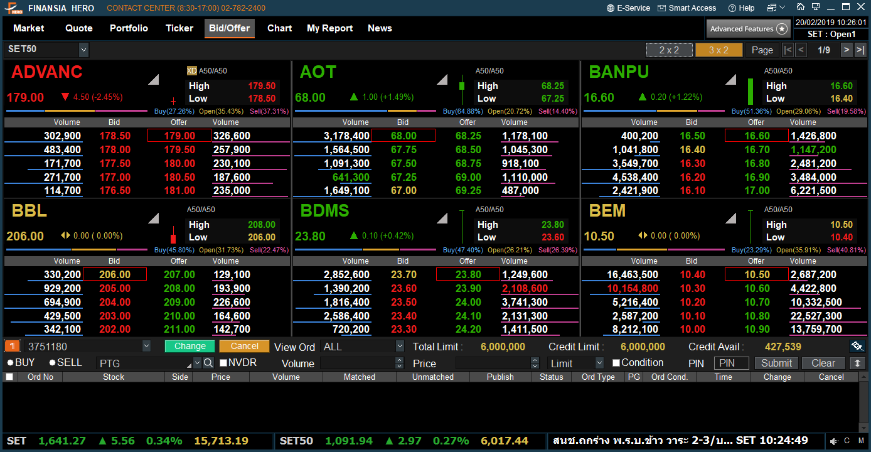Switch layout to 2 x 2
The width and height of the screenshot is (871, 452).
[669, 50]
